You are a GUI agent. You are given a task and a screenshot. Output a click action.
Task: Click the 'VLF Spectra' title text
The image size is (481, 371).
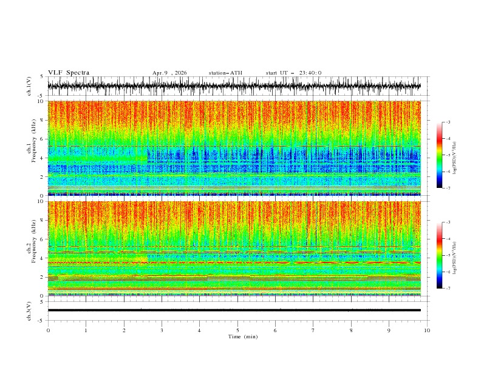click(x=69, y=73)
